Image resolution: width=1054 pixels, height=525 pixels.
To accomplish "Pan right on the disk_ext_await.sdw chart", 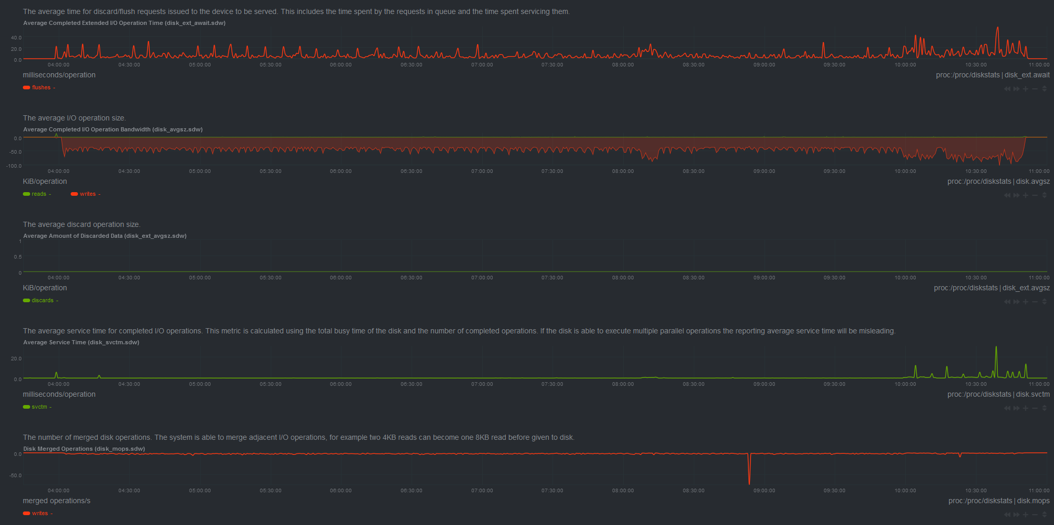I will 1017,89.
